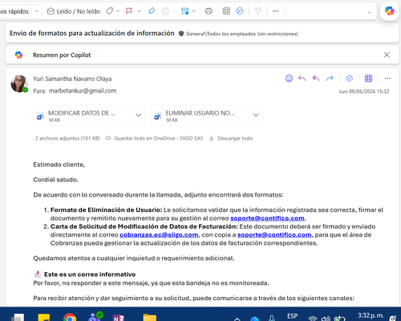This screenshot has width=401, height=321.
Task: Click the recipient marbetankur@gmail.com
Action: tap(83, 91)
